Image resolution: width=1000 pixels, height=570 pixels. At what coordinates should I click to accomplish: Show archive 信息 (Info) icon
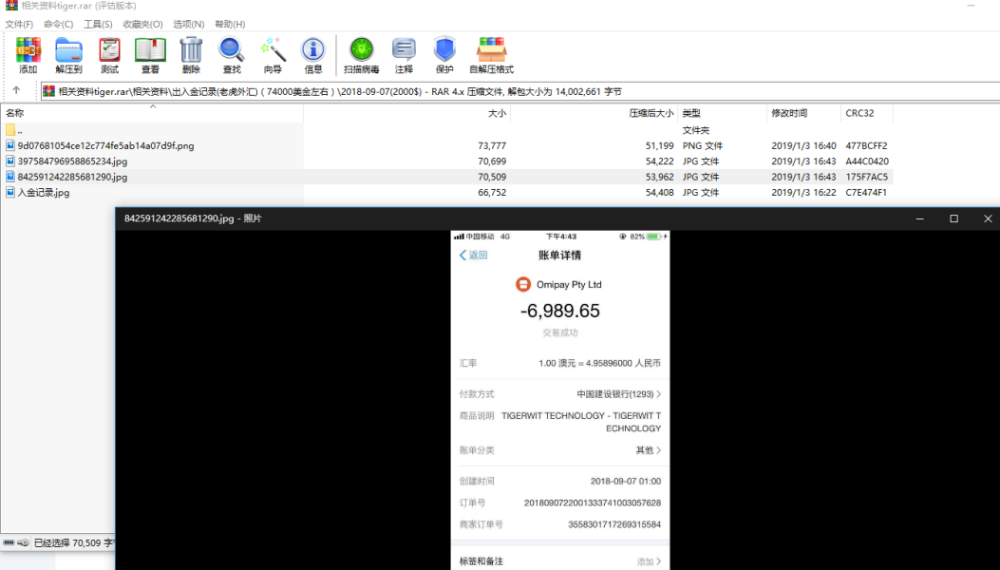tap(313, 55)
